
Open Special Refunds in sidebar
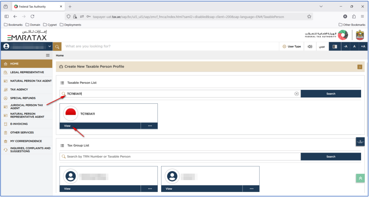[x=27, y=98]
